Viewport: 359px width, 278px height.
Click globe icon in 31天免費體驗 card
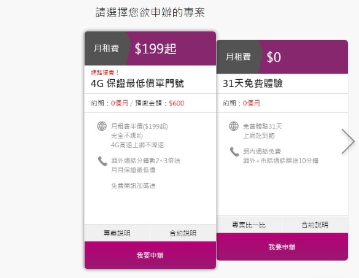tap(234, 126)
